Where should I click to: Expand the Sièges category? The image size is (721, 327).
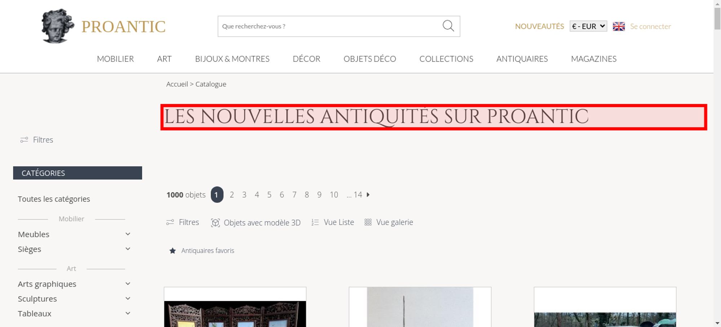pos(128,249)
